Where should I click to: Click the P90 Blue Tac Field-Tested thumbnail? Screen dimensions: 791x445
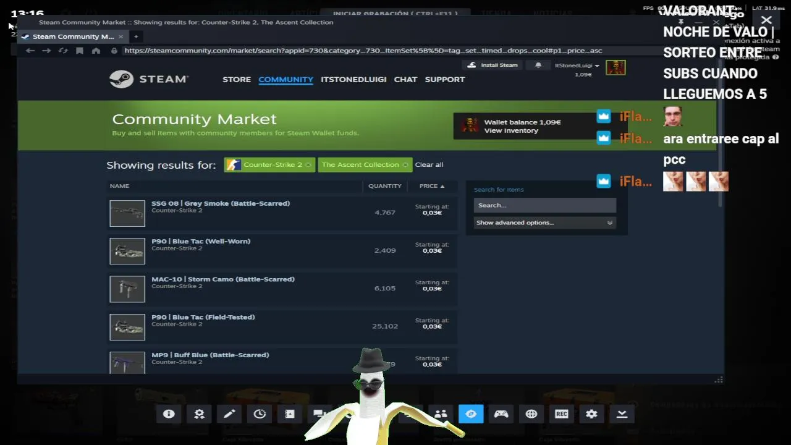coord(127,327)
